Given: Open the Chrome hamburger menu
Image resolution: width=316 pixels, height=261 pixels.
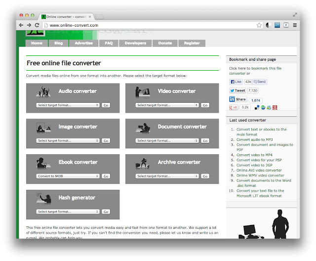Looking at the screenshot, I should (295, 25).
